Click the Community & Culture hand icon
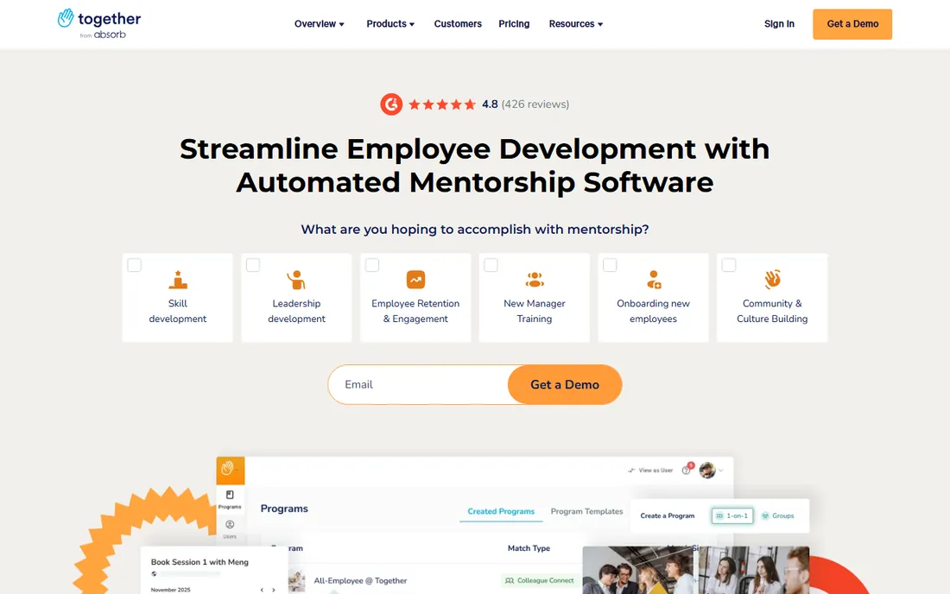Viewport: 950px width, 594px height. 772,279
